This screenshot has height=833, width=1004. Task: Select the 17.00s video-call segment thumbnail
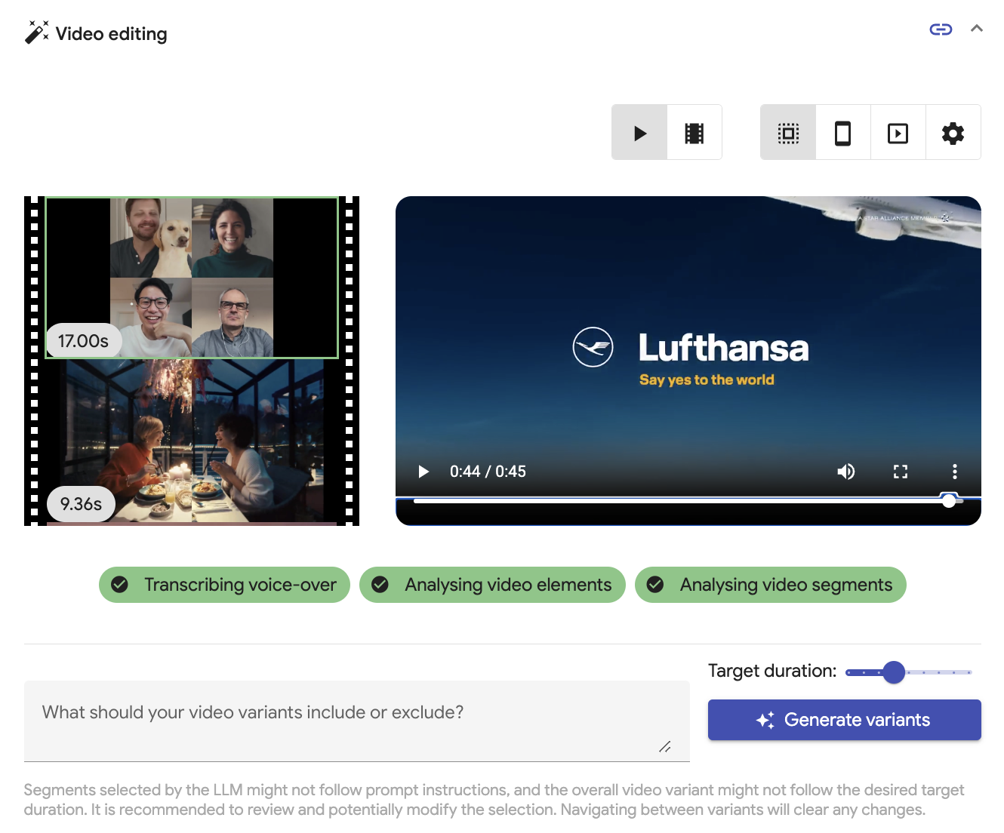click(x=192, y=277)
